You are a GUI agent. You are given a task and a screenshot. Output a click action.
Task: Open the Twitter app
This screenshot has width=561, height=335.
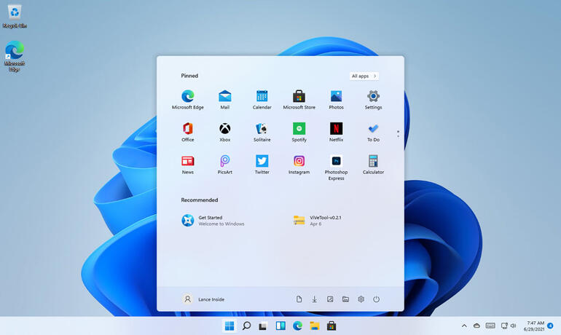262,165
